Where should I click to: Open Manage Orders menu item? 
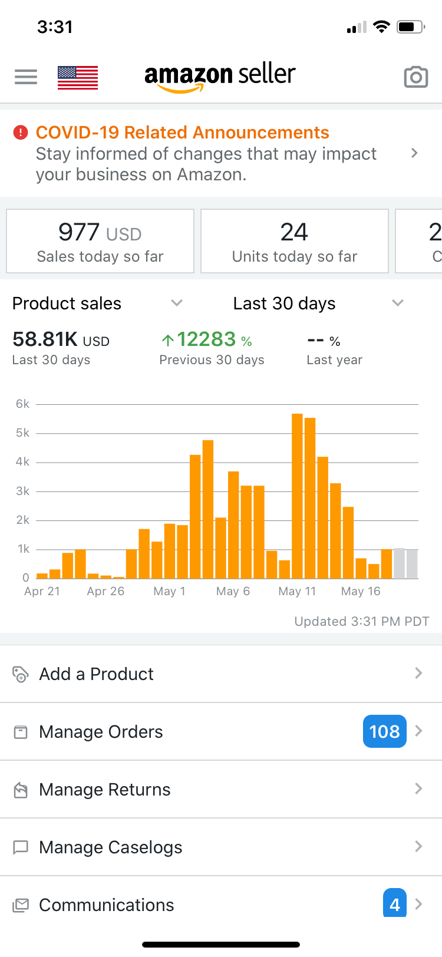(x=101, y=732)
